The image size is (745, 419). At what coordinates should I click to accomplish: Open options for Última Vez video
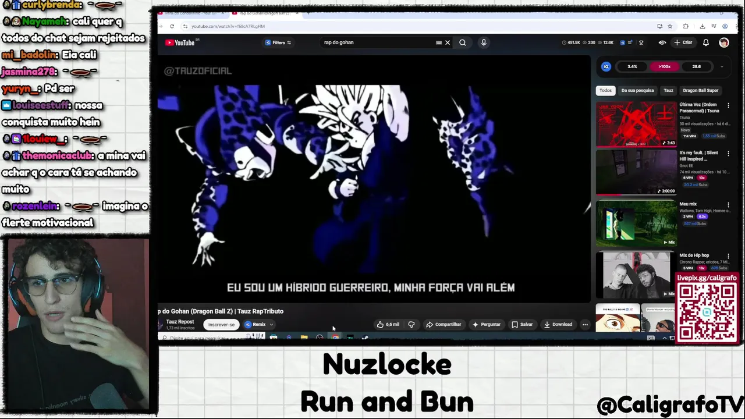click(x=728, y=105)
